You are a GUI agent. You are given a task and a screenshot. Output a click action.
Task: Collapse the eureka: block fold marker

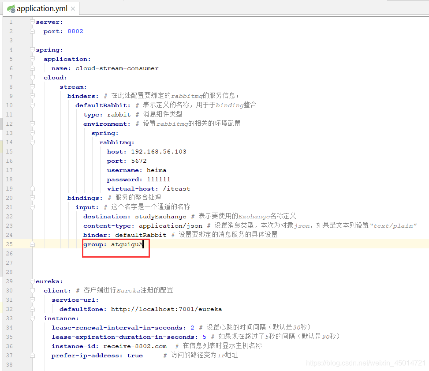coord(32,281)
